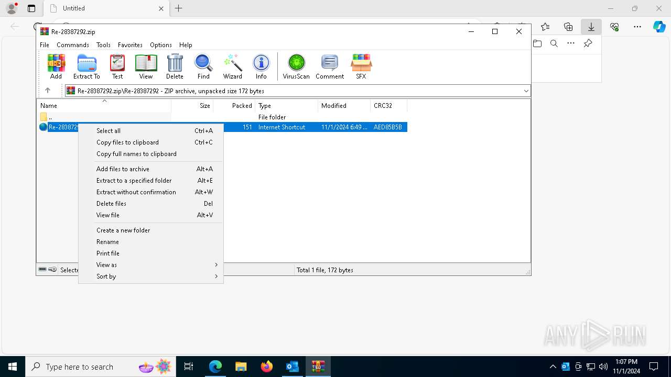This screenshot has width=671, height=377.
Task: Sort by the Type column header
Action: pyautogui.click(x=286, y=106)
